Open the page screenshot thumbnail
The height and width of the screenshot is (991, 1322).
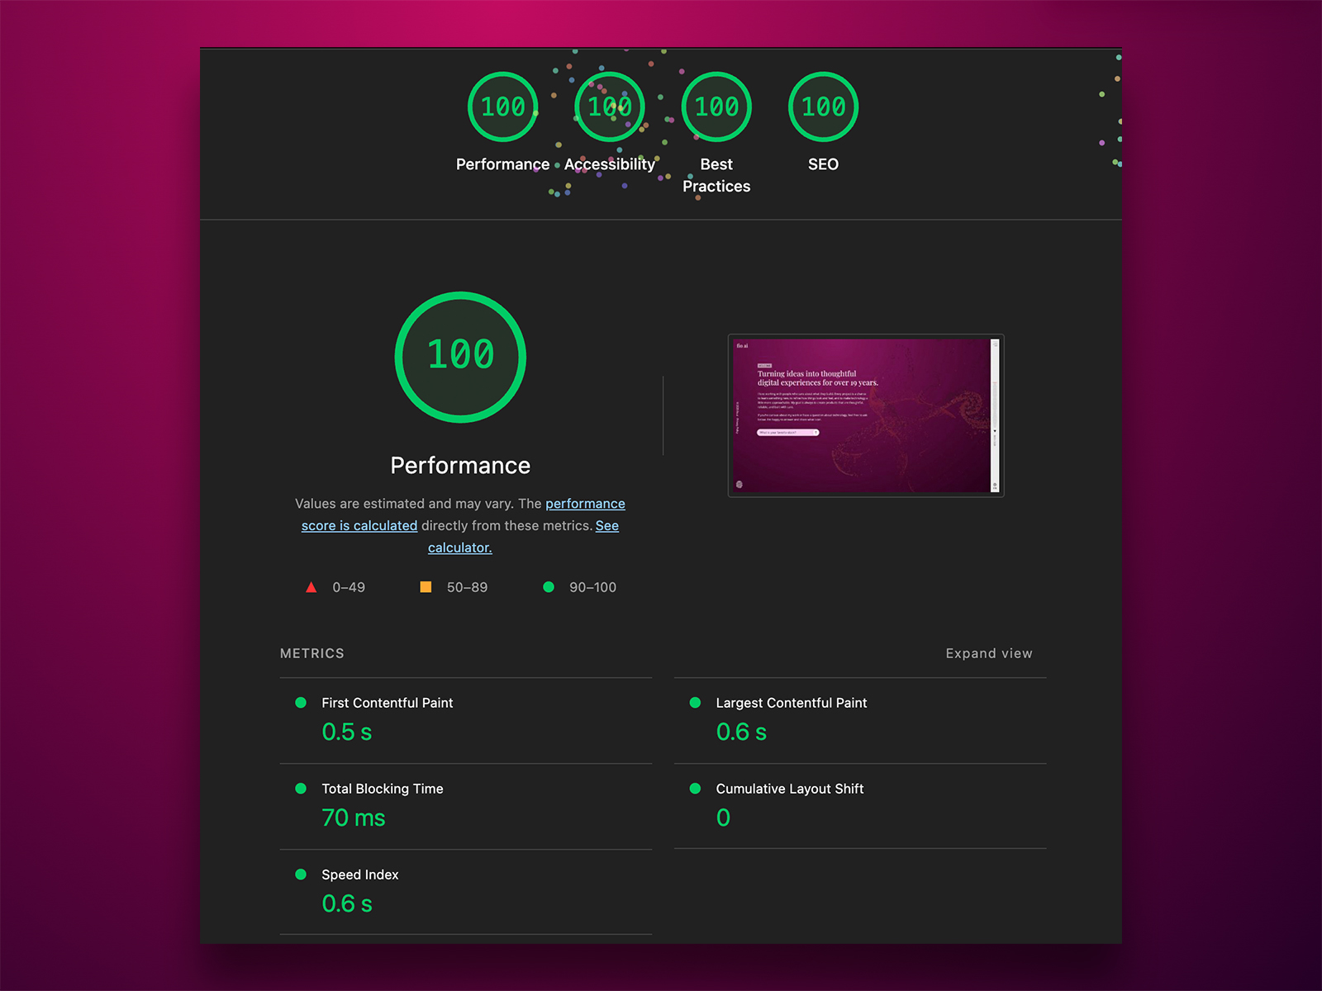[865, 415]
